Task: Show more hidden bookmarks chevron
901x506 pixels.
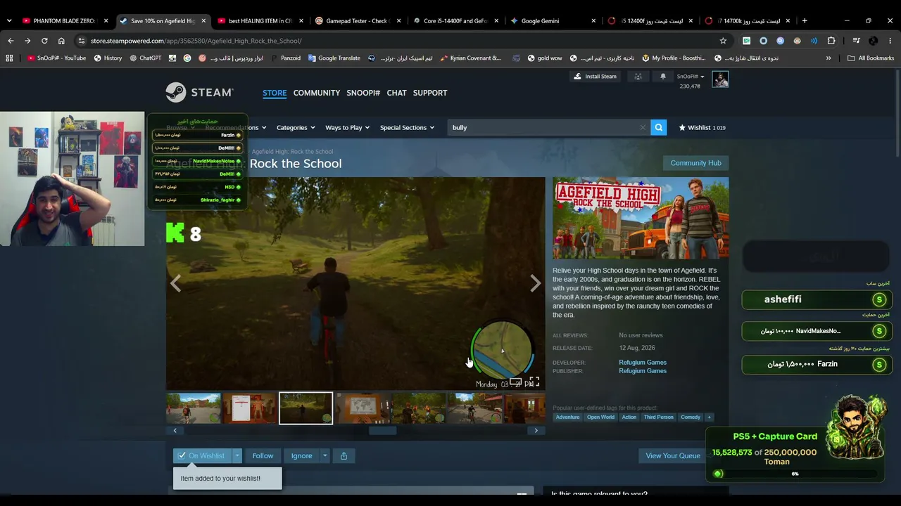Action: (x=828, y=58)
